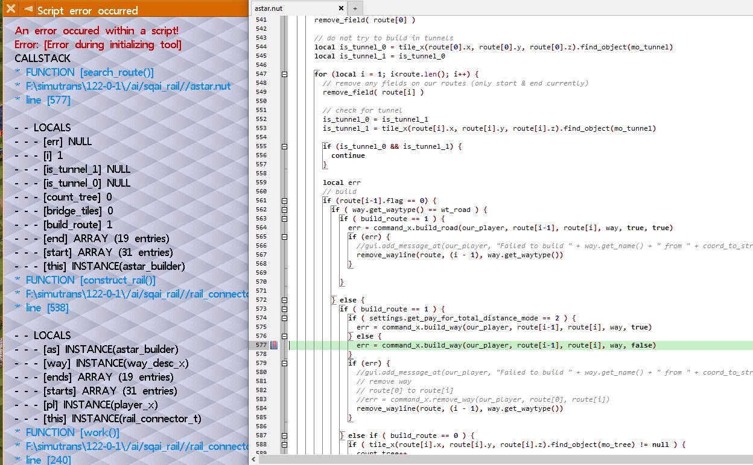The width and height of the screenshot is (753, 465).
Task: Fold the get_pay_for_total_distance_mode block at line 574
Action: 284,318
